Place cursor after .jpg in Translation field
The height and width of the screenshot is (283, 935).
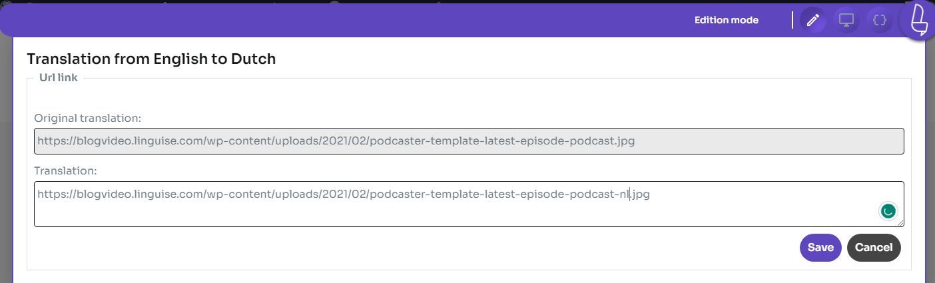pyautogui.click(x=651, y=194)
